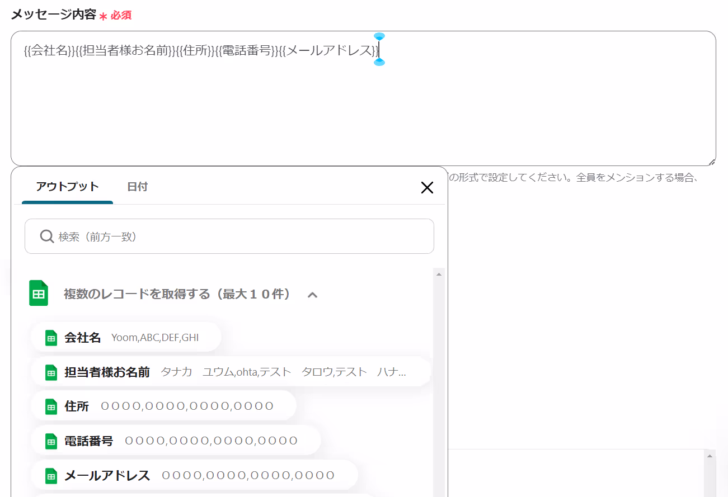The image size is (728, 497).
Task: Click the {{担当者様お名前}} variable in message
Action: (125, 50)
